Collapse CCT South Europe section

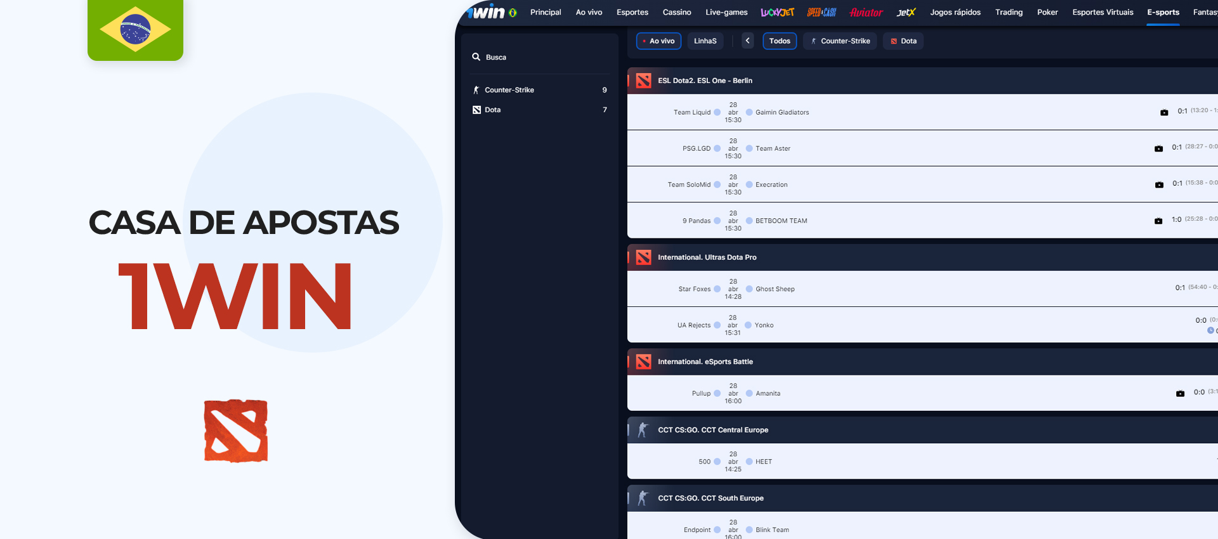922,498
